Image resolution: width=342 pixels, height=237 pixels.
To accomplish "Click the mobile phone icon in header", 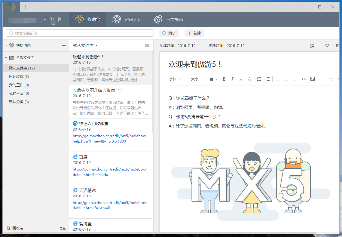I will [60, 20].
